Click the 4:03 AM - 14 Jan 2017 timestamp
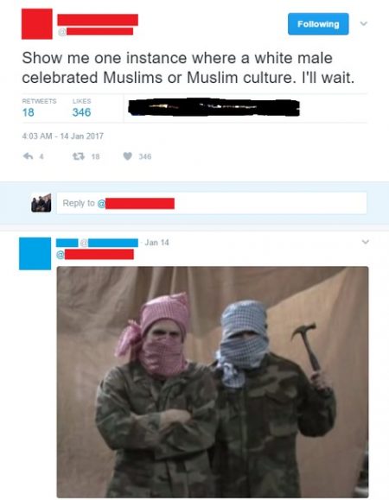The height and width of the screenshot is (500, 389). pos(62,136)
